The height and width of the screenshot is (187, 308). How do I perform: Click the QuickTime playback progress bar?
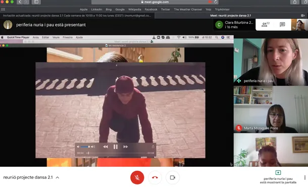click(116, 153)
